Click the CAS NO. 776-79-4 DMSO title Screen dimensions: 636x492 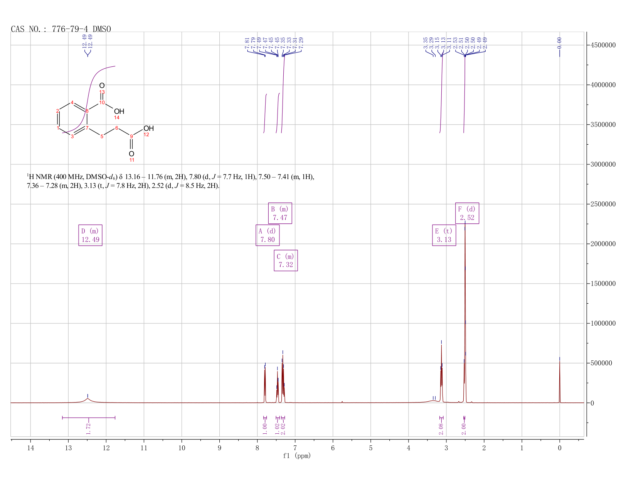61,29
